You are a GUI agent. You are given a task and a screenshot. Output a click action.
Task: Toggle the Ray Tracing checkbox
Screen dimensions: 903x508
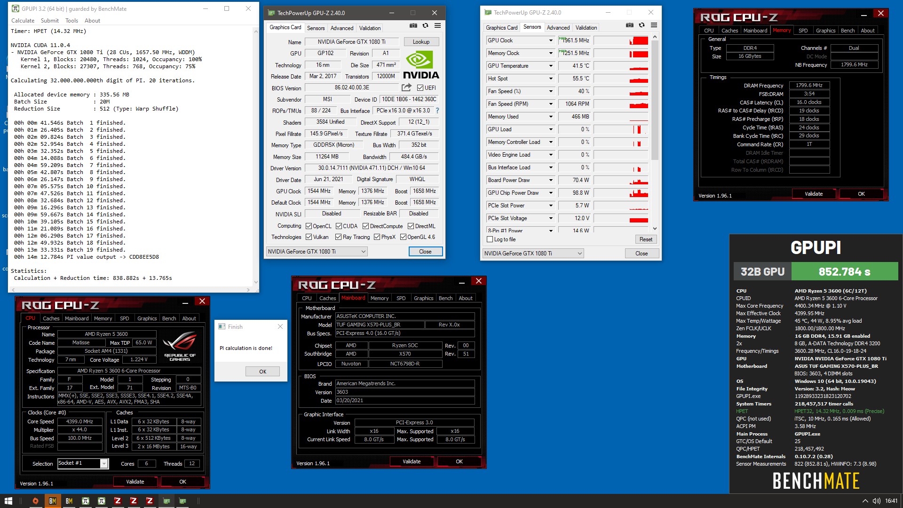click(x=339, y=237)
